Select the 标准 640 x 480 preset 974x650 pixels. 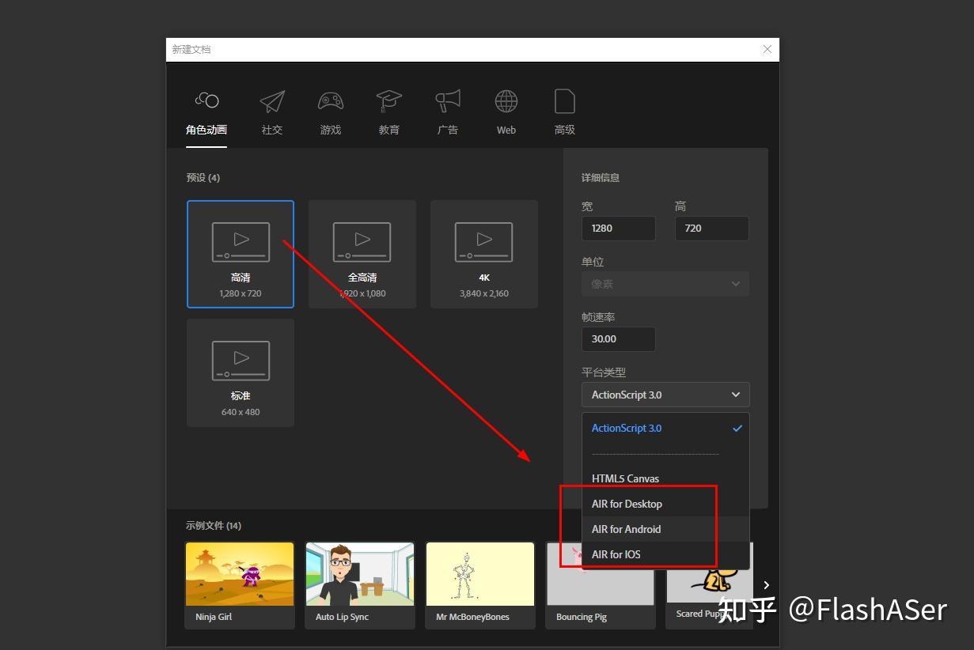click(241, 372)
